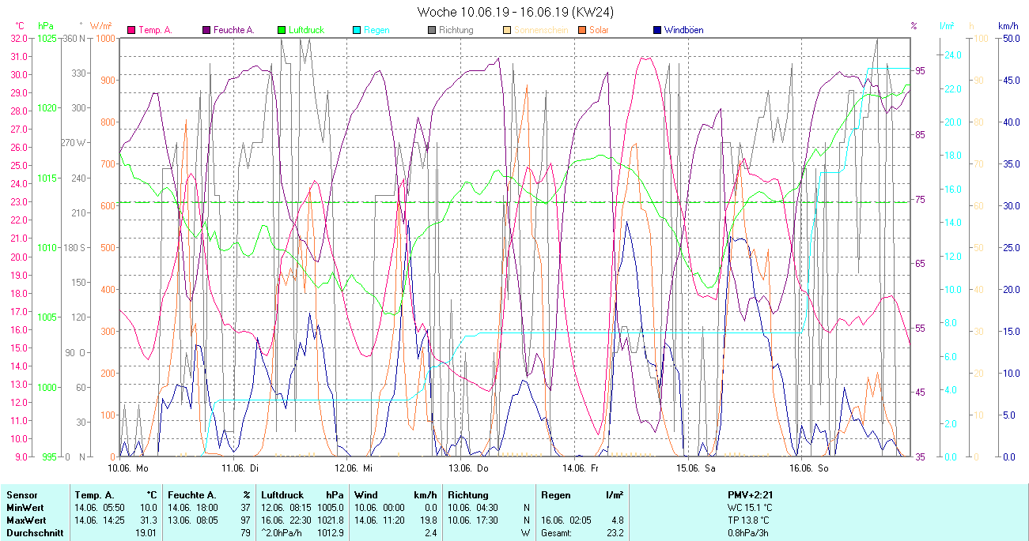Click the direction time '10.06. 04:30'
The image size is (1029, 541).
(x=473, y=508)
